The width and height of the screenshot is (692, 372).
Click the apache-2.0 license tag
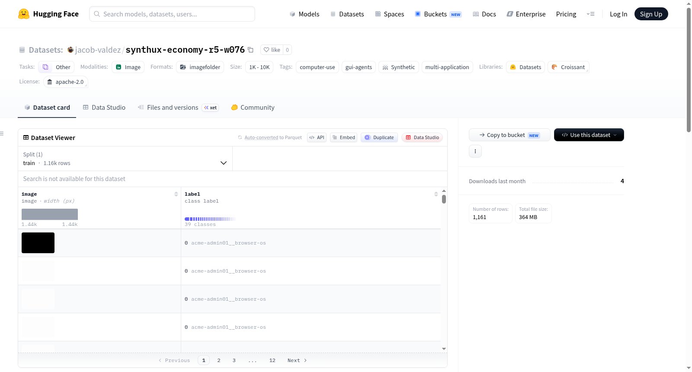pos(66,82)
